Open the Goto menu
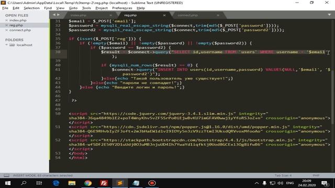Viewport: 335px width, 188px height. tap(73, 8)
